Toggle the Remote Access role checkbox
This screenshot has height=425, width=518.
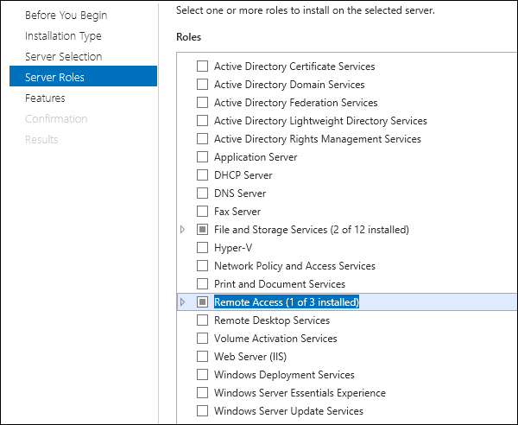[x=203, y=302]
